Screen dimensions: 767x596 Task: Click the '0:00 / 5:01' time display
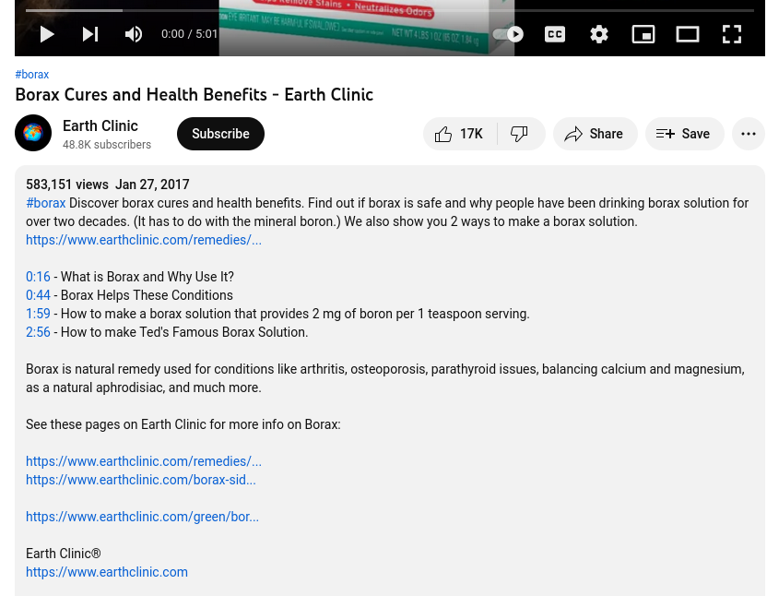coord(189,34)
